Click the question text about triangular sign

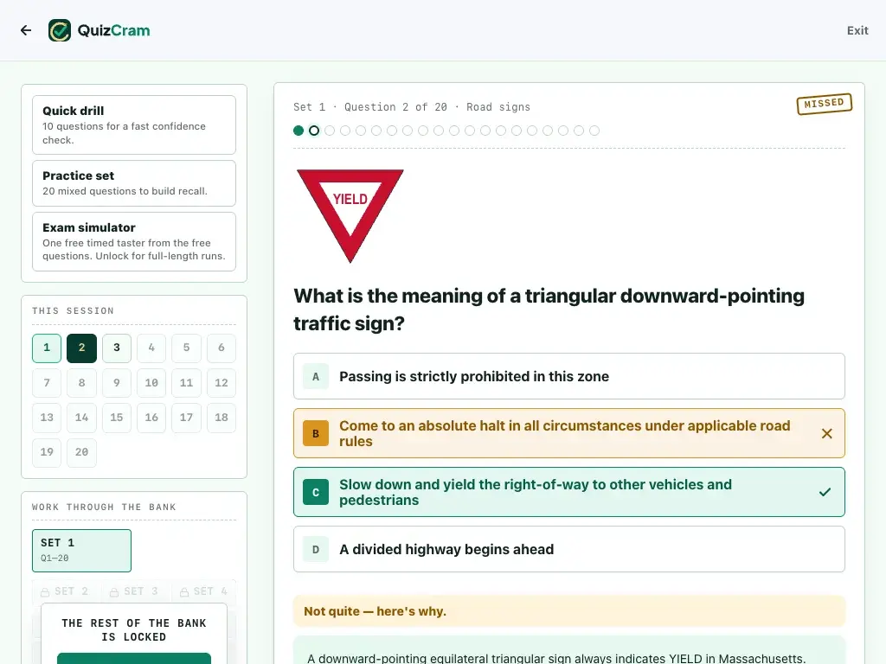point(549,310)
